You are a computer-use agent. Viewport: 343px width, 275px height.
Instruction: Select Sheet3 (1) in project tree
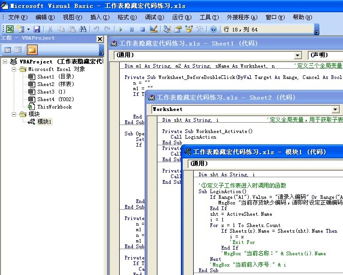51,92
